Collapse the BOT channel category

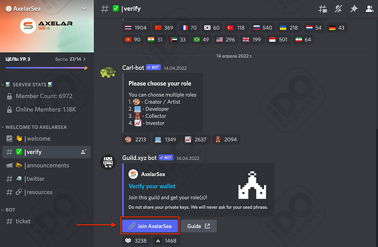click(x=8, y=210)
